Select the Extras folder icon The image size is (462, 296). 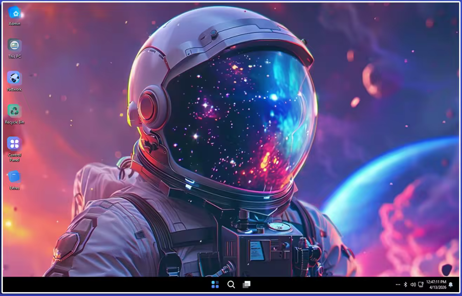click(14, 176)
